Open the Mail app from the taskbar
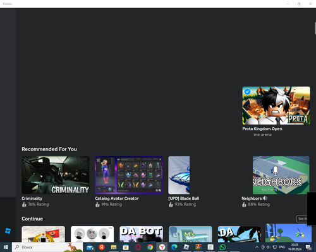The height and width of the screenshot is (252, 316). pos(90,247)
